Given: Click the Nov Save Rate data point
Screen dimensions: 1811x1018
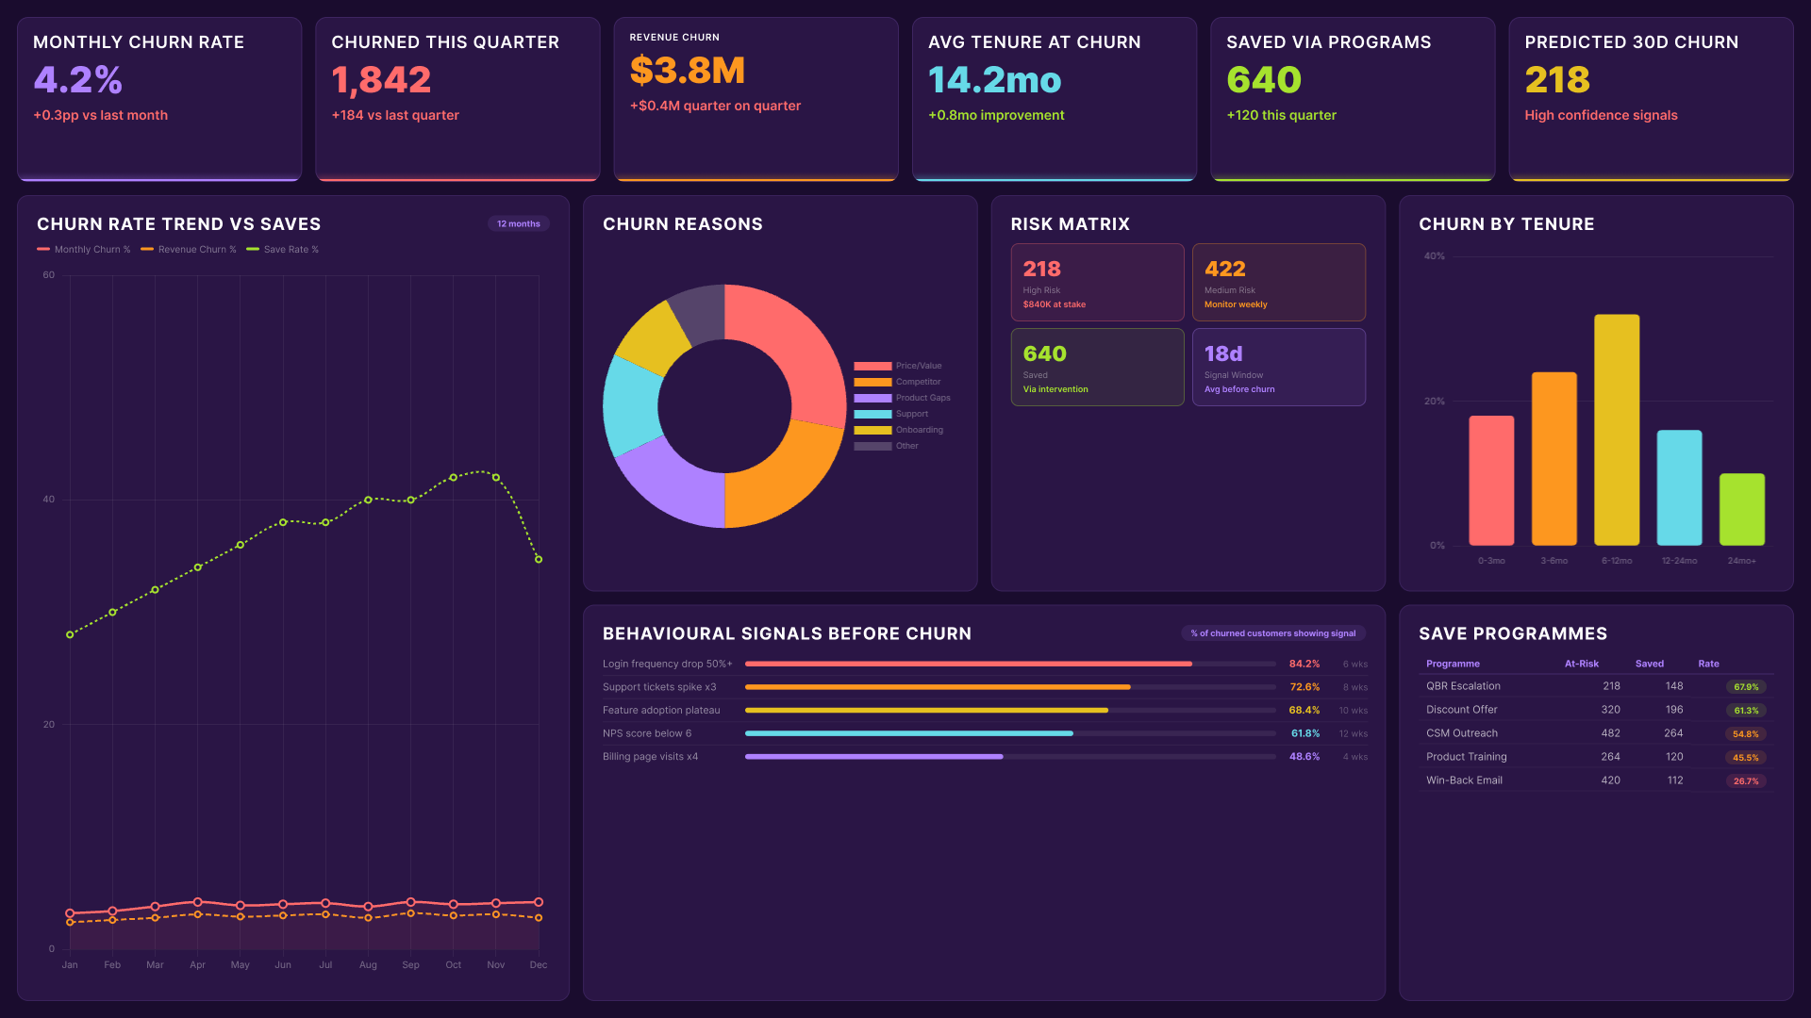Looking at the screenshot, I should click(x=496, y=478).
